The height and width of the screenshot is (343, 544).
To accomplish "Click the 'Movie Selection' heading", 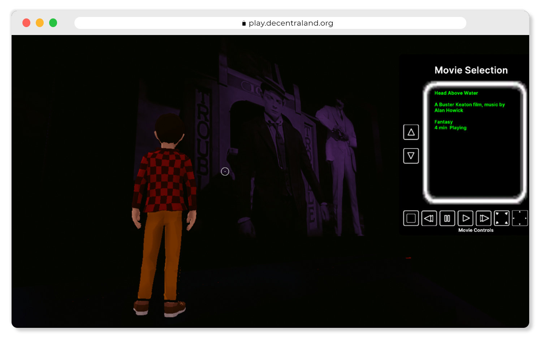I will [471, 70].
